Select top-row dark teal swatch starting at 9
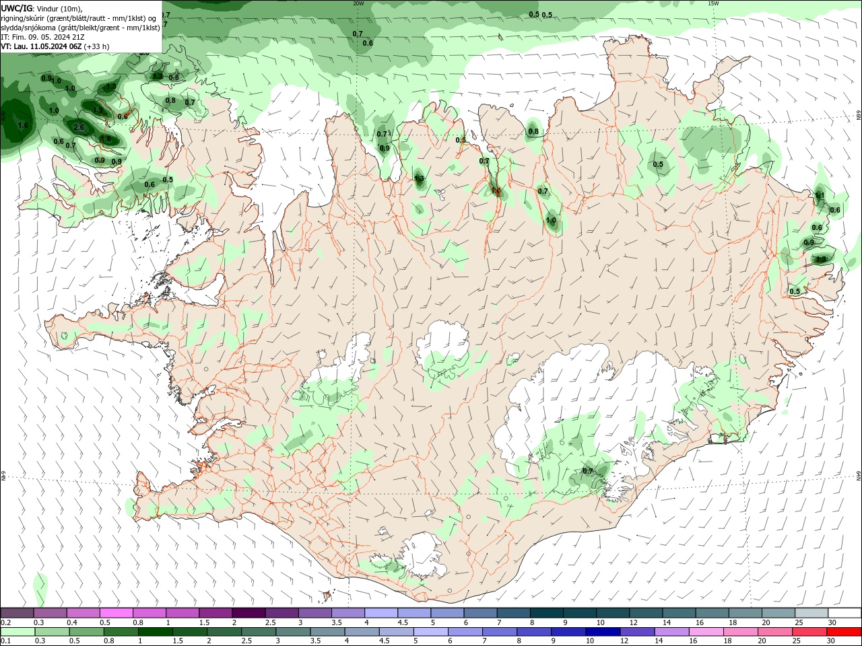 [x=579, y=613]
